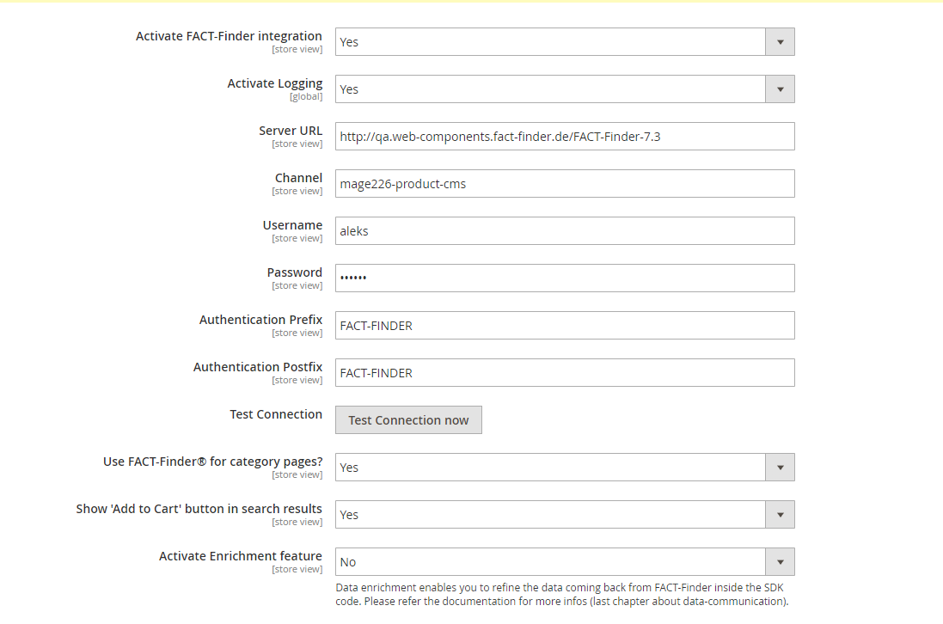The height and width of the screenshot is (624, 943).
Task: Click Show 'Add to Cart' button label
Action: click(x=199, y=509)
